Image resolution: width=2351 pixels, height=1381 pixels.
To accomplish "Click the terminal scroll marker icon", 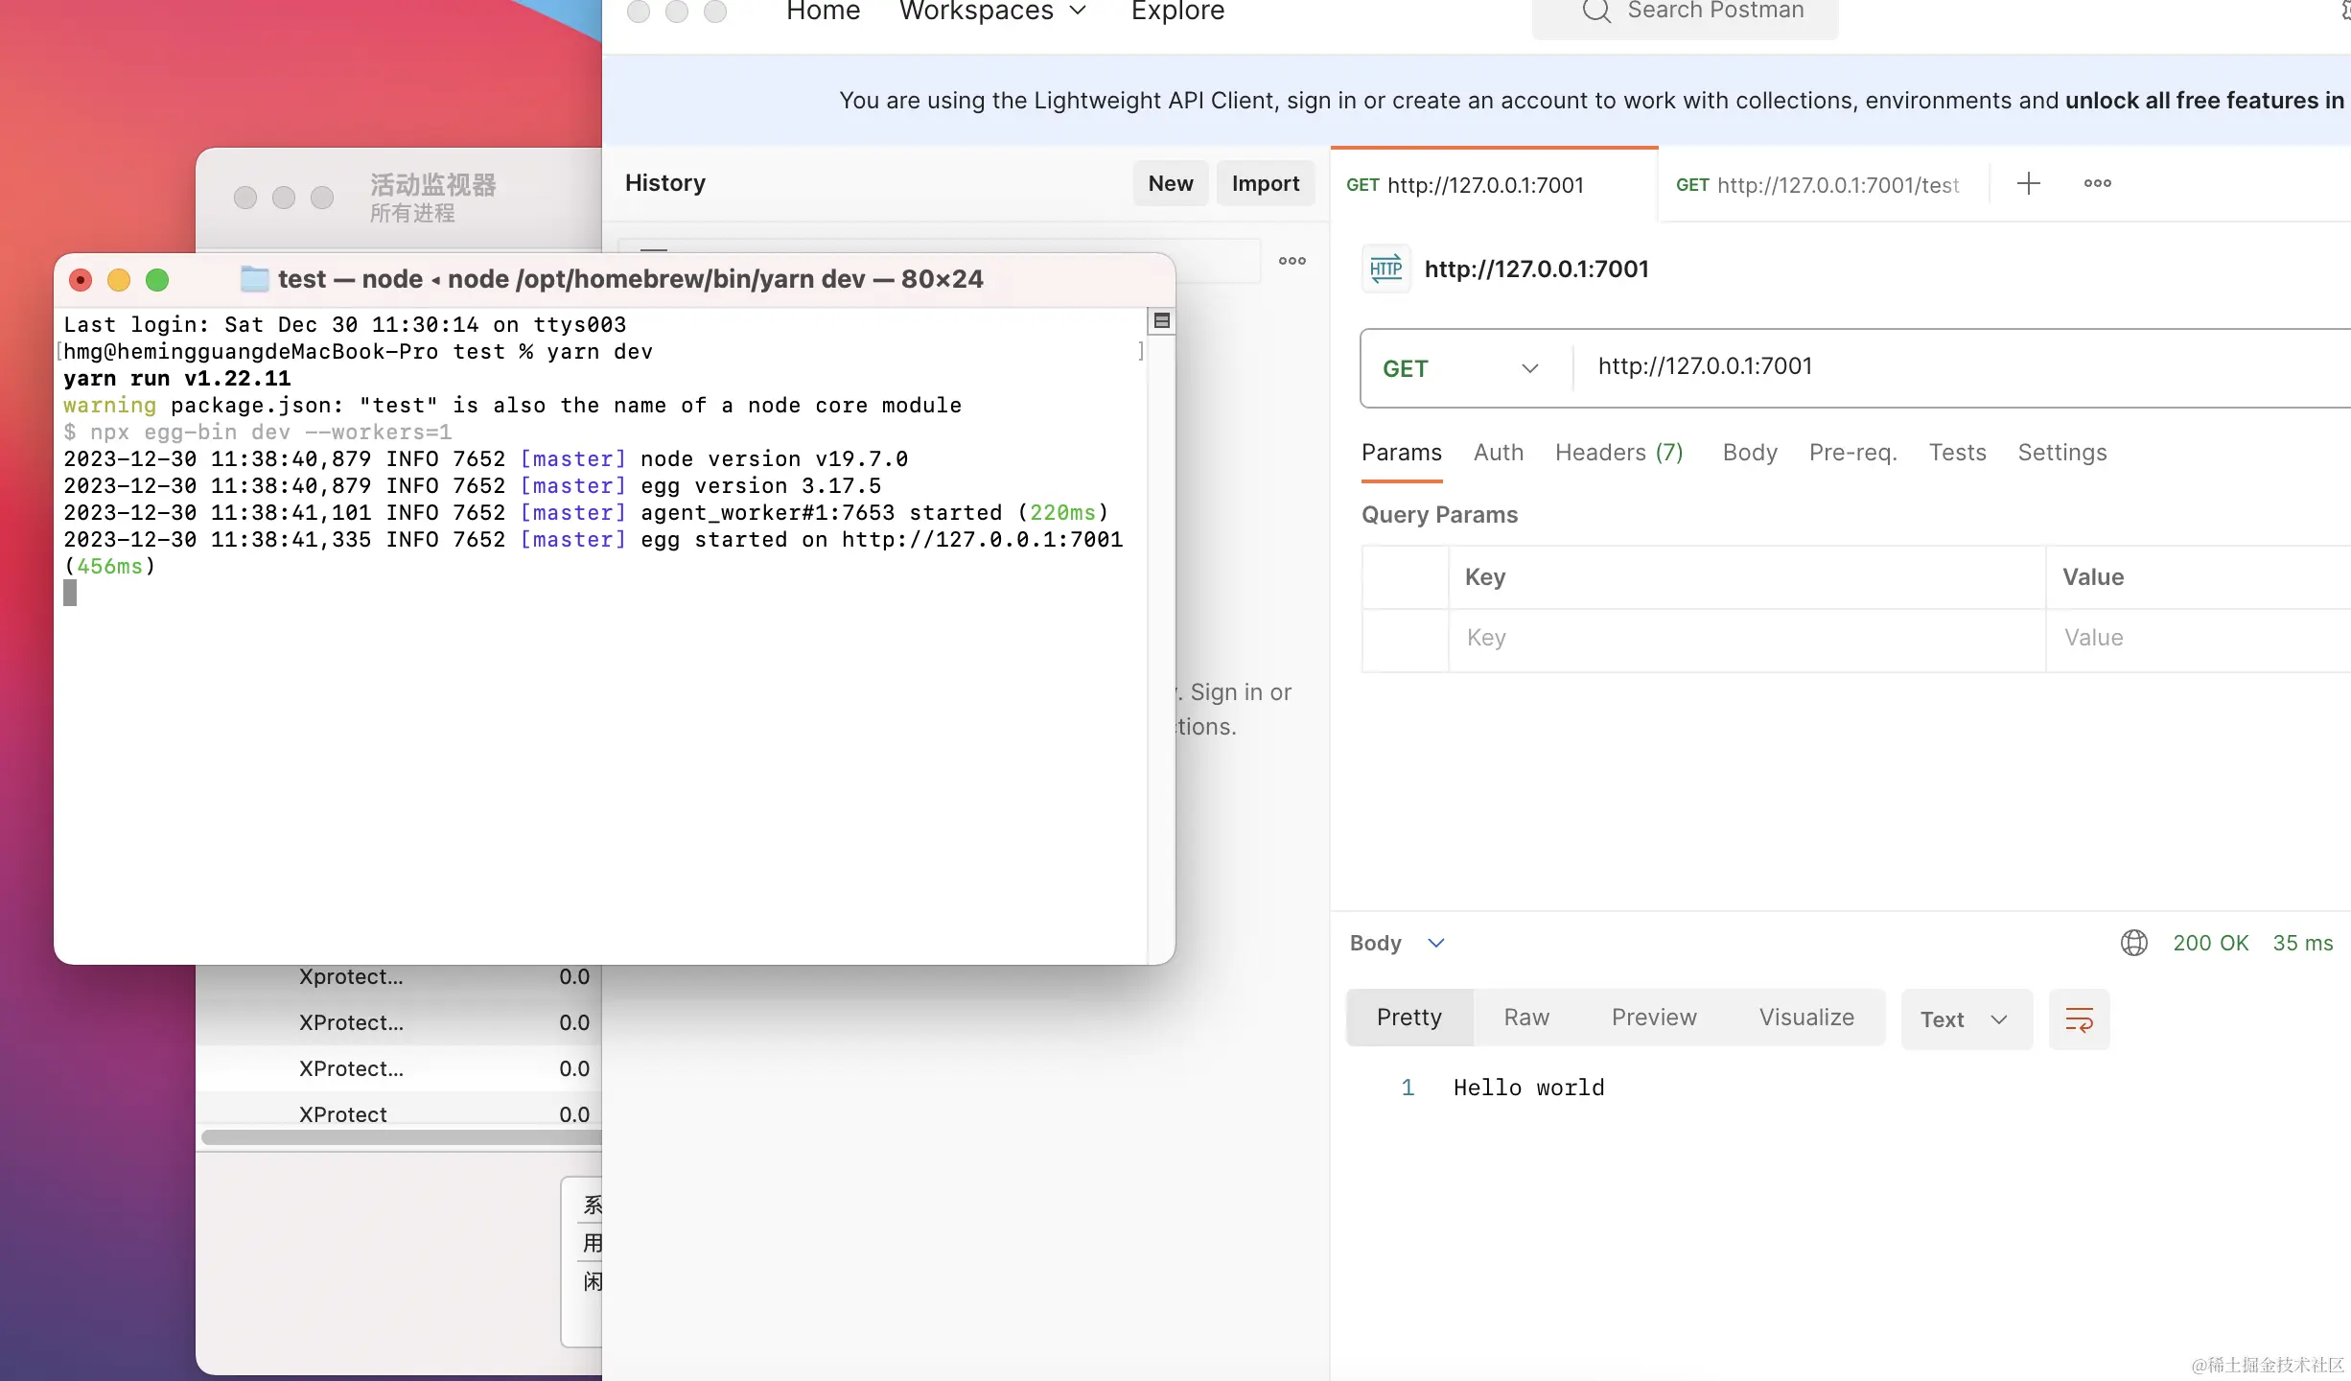I will (x=1161, y=320).
